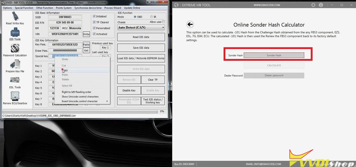Expand the Auto Detect (CAN) chassis dropdown

pyautogui.click(x=141, y=27)
